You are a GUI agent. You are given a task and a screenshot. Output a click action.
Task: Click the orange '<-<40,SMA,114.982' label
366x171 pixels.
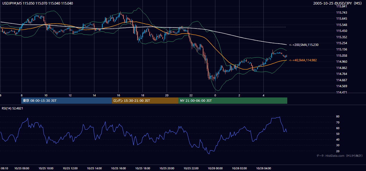303,60
